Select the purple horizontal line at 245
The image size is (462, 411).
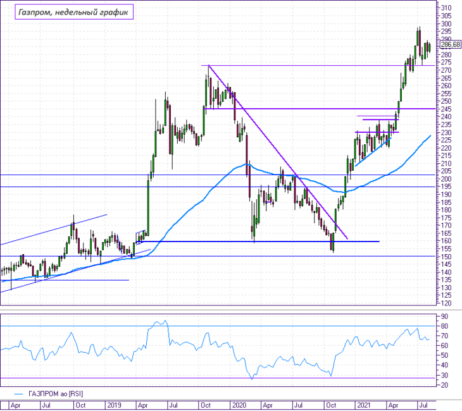tap(320, 109)
